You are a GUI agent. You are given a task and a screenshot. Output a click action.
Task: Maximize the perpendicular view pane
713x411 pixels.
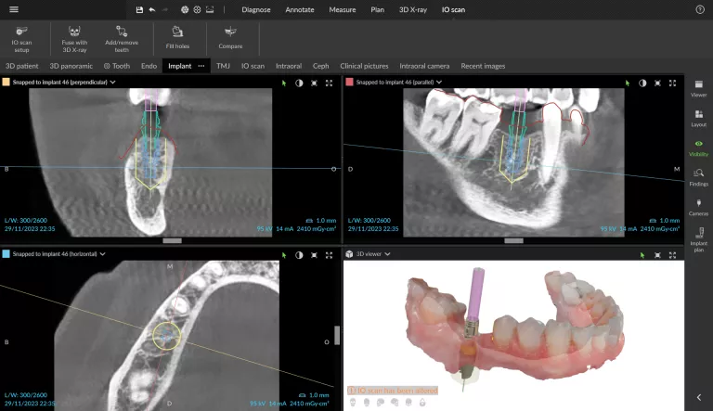329,83
